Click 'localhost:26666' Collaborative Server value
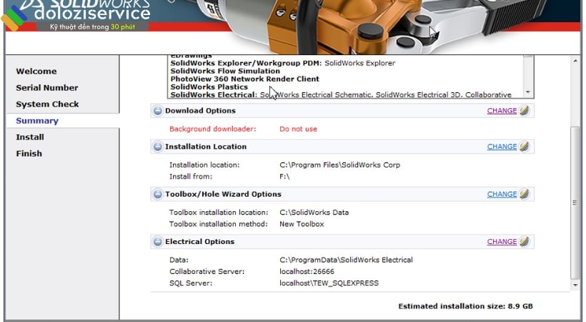 307,272
